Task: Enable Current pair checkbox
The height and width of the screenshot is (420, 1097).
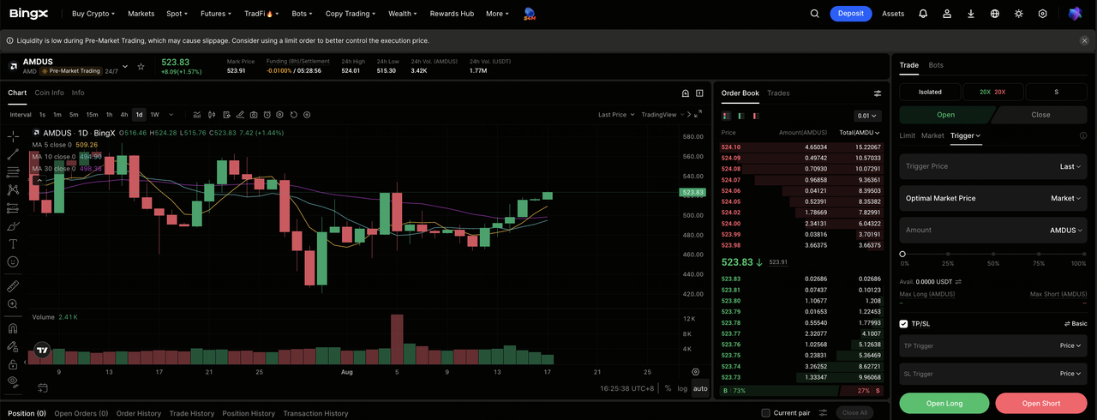Action: coord(766,413)
